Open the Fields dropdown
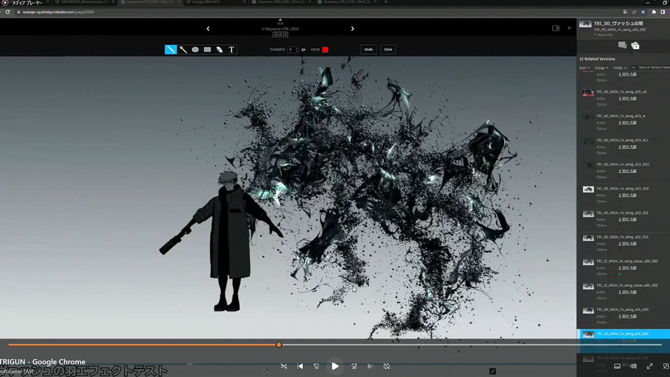Screen dimensions: 670x377 [620, 68]
